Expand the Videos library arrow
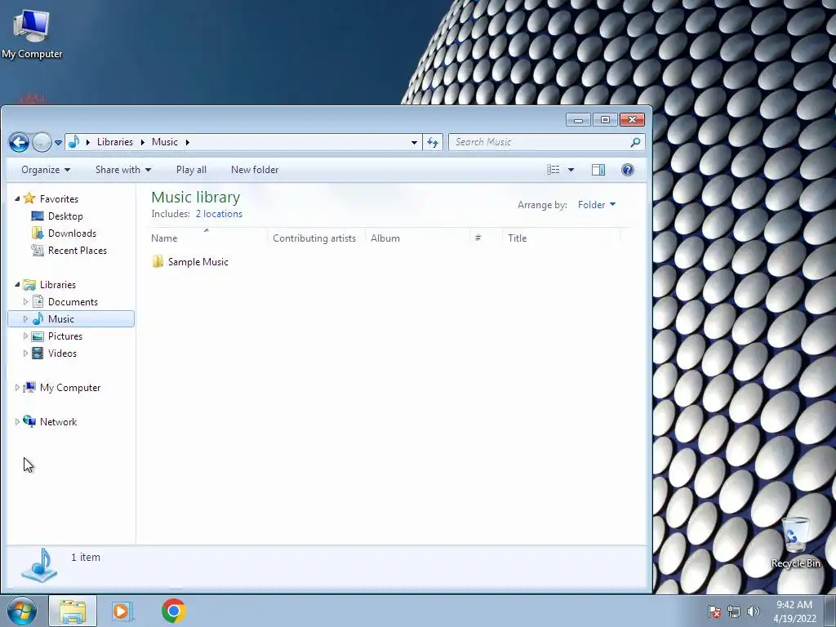Viewport: 836px width, 627px height. click(x=25, y=353)
